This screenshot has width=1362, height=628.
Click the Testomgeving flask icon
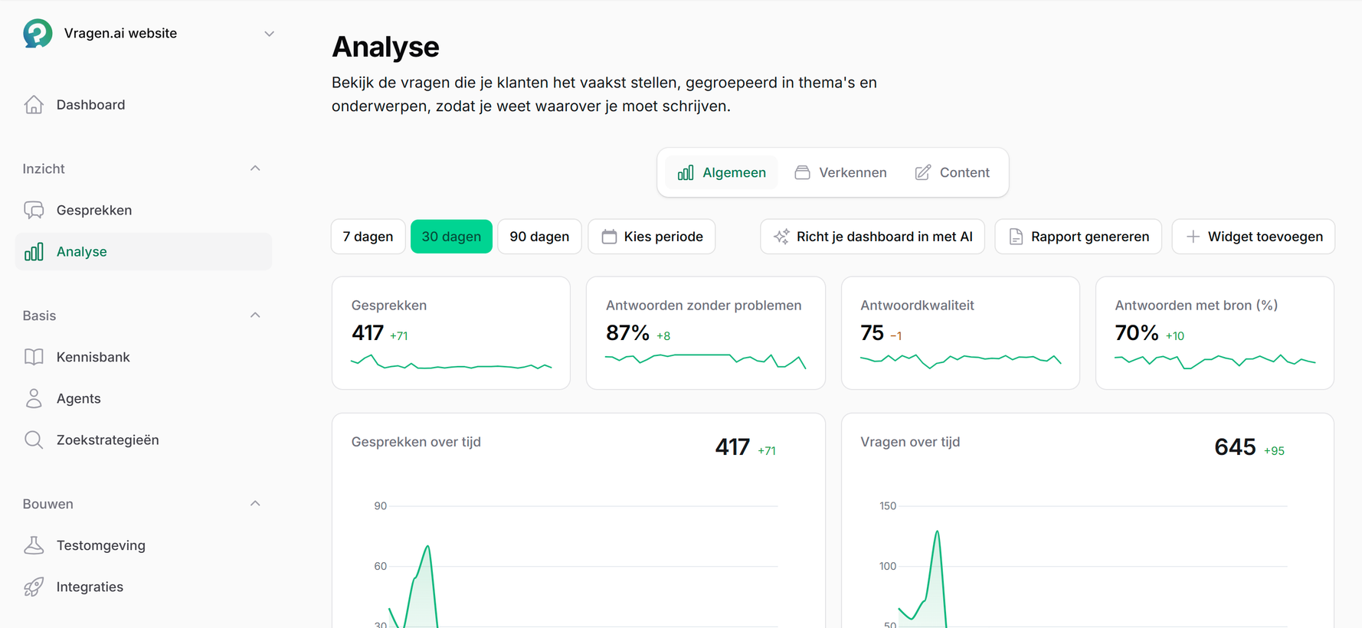tap(34, 545)
